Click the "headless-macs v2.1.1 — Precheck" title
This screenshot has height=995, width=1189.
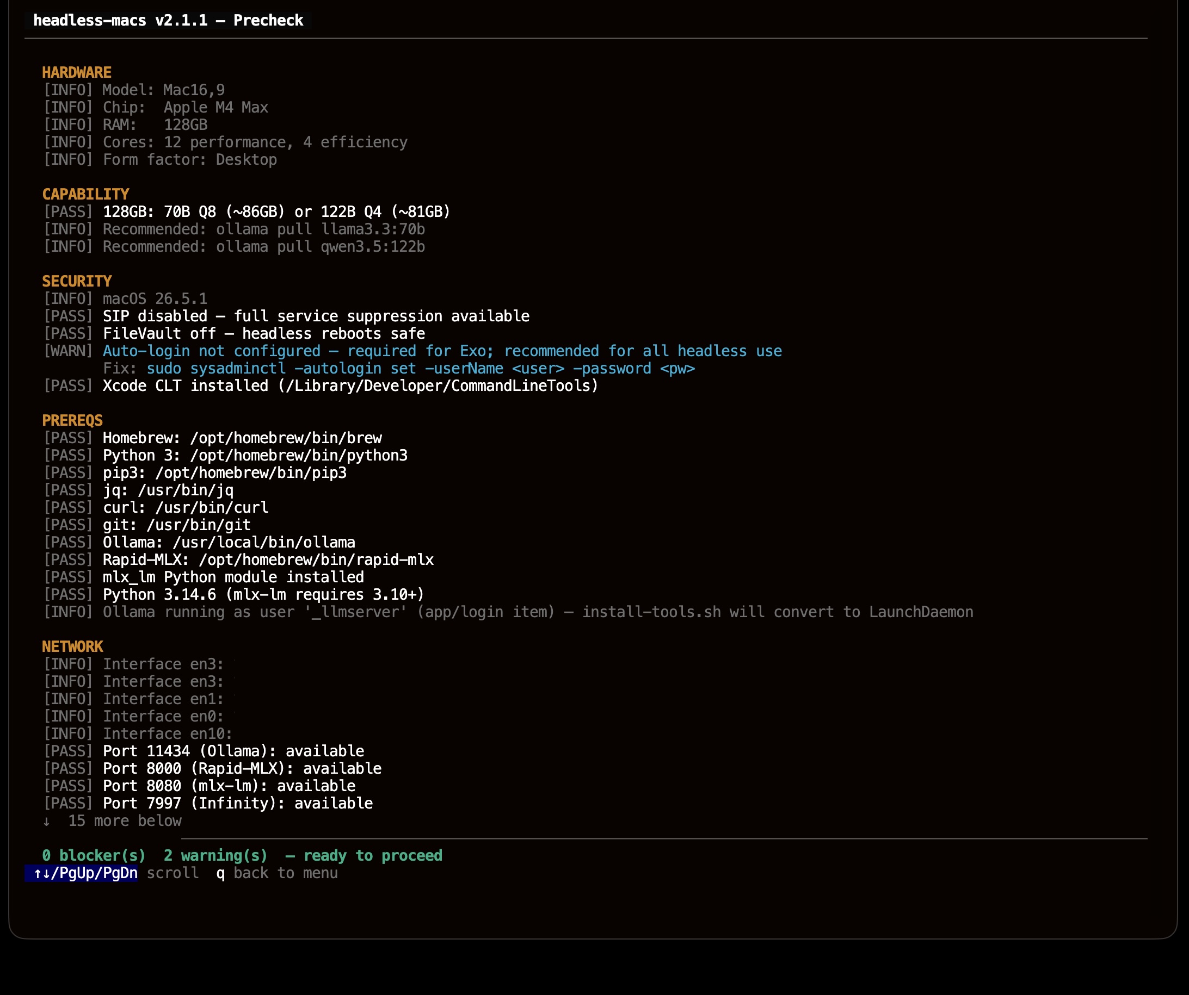pos(168,20)
